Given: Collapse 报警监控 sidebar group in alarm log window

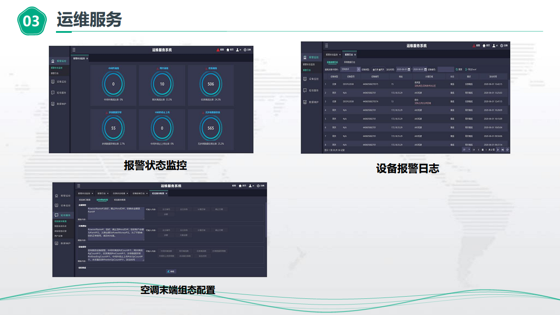Looking at the screenshot, I should pyautogui.click(x=312, y=57).
